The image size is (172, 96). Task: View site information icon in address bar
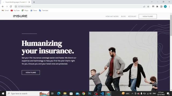(x=16, y=6)
